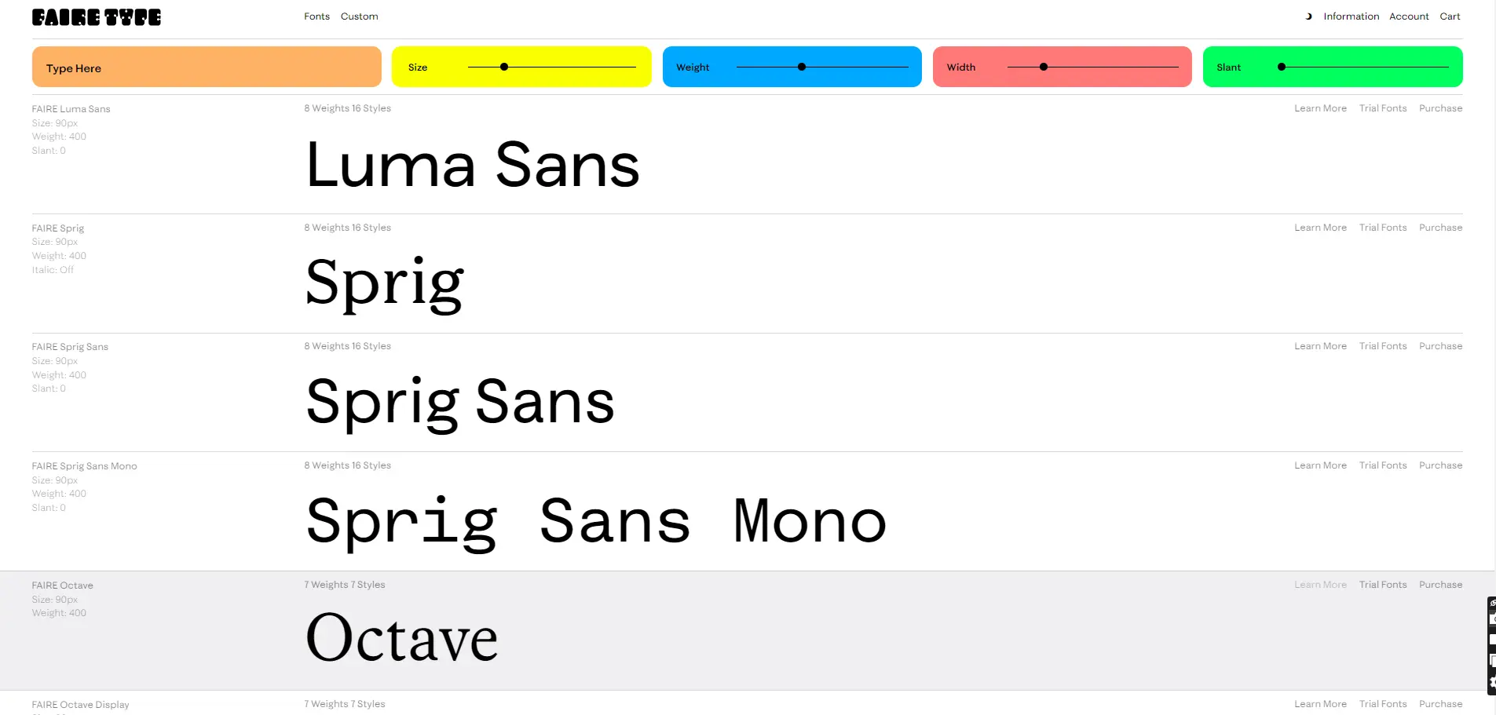Open the Account page
The height and width of the screenshot is (715, 1496).
coord(1409,16)
